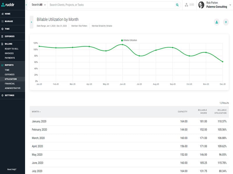Viewport: 233px width, 174px height.
Task: Click the back arrow beside the report title
Action: click(31, 22)
